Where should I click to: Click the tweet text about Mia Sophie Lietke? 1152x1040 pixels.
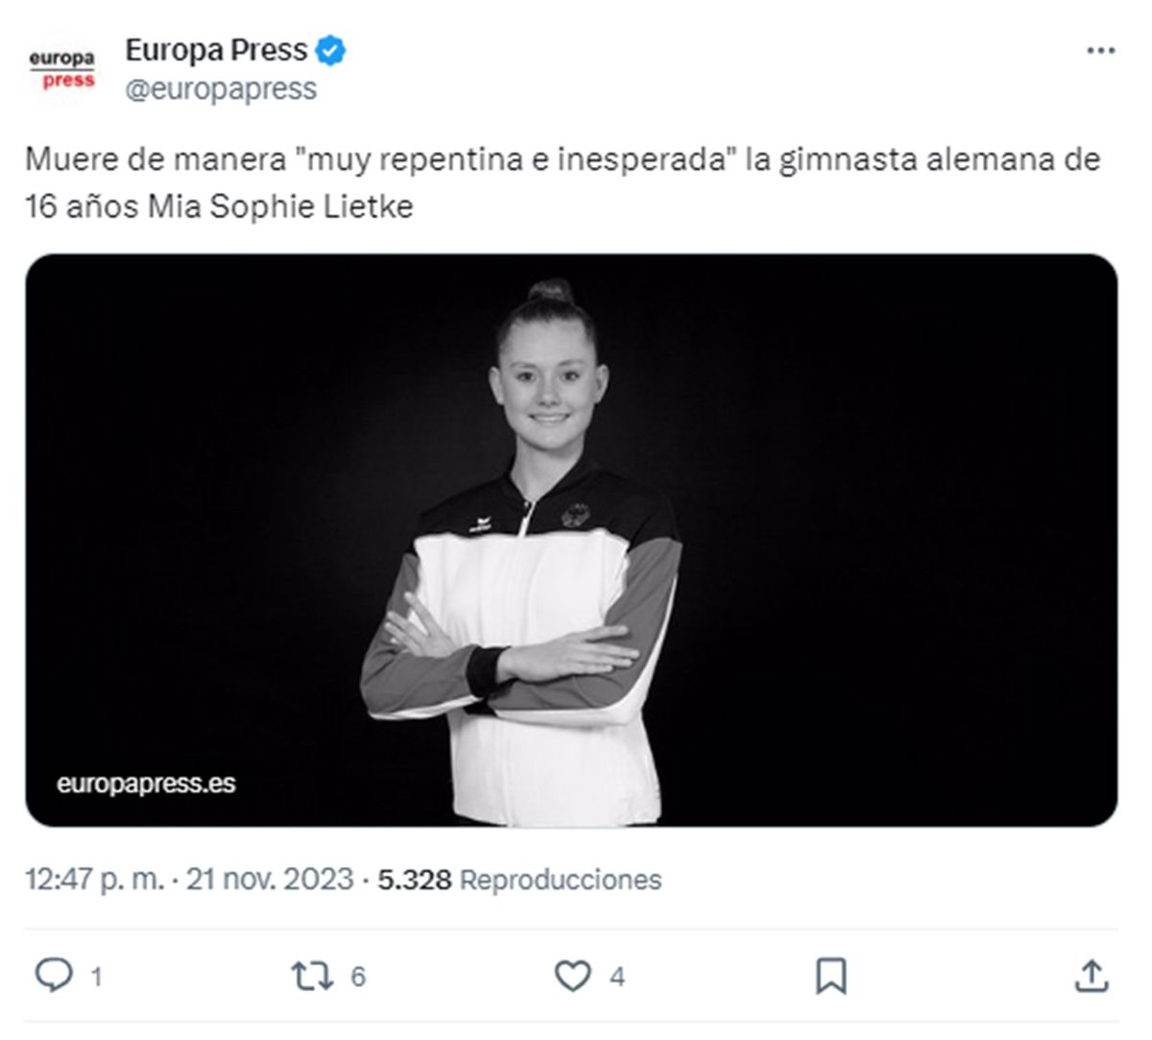click(563, 182)
